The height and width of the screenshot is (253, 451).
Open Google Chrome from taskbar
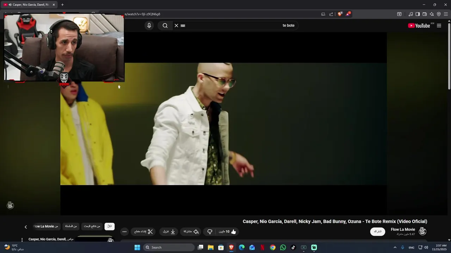pyautogui.click(x=273, y=247)
